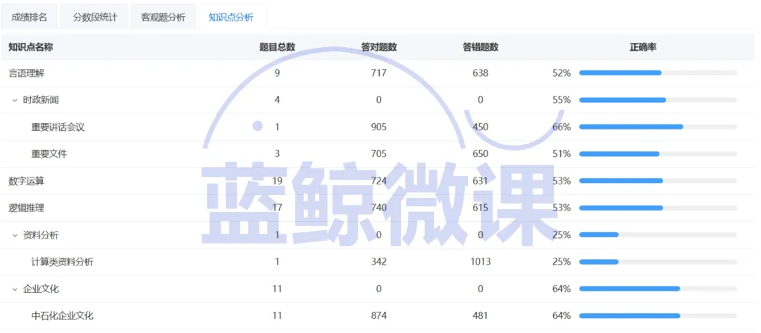Click 631 wrong count for 数字运算

tap(481, 181)
